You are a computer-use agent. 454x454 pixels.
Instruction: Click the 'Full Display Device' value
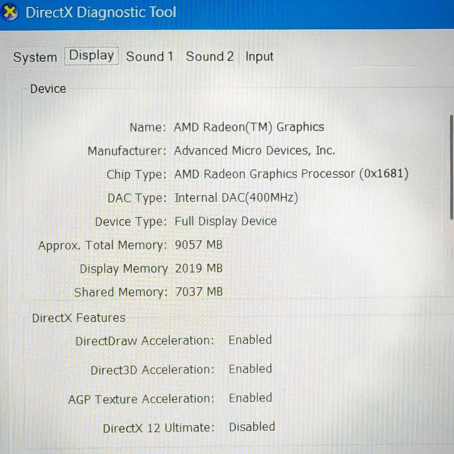pos(226,222)
